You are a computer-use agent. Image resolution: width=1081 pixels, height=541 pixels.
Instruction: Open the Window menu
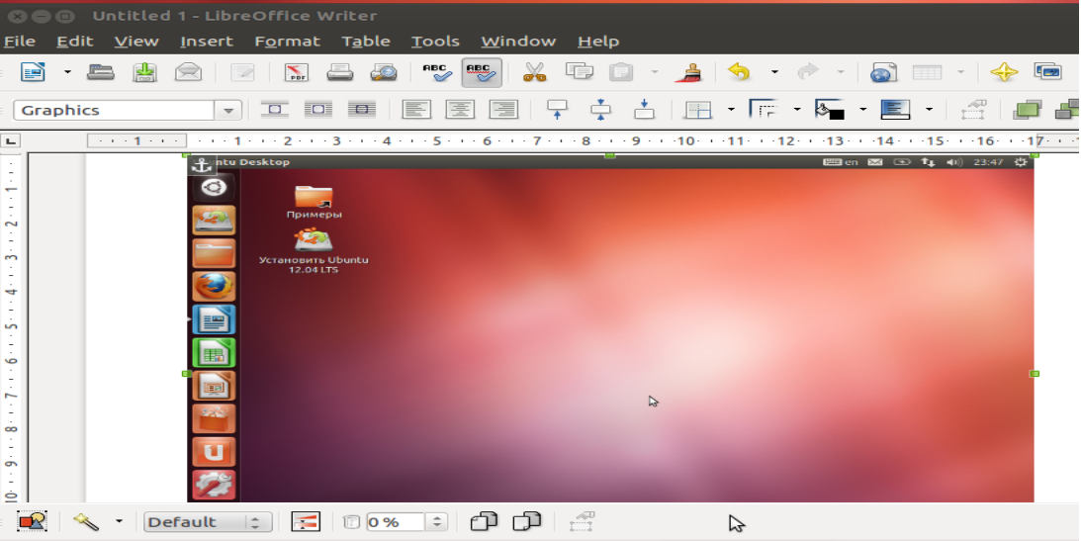point(518,42)
